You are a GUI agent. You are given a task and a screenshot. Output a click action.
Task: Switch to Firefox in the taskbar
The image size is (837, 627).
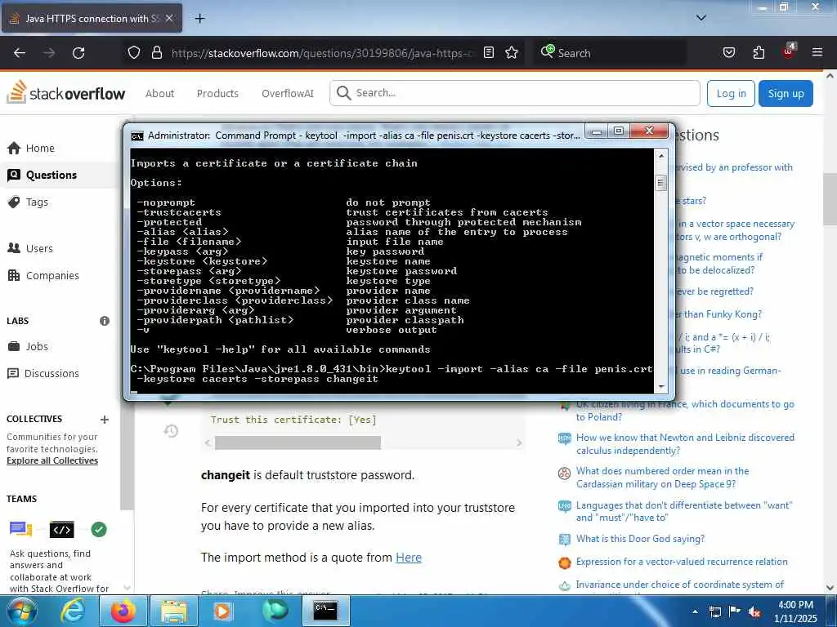coord(123,611)
